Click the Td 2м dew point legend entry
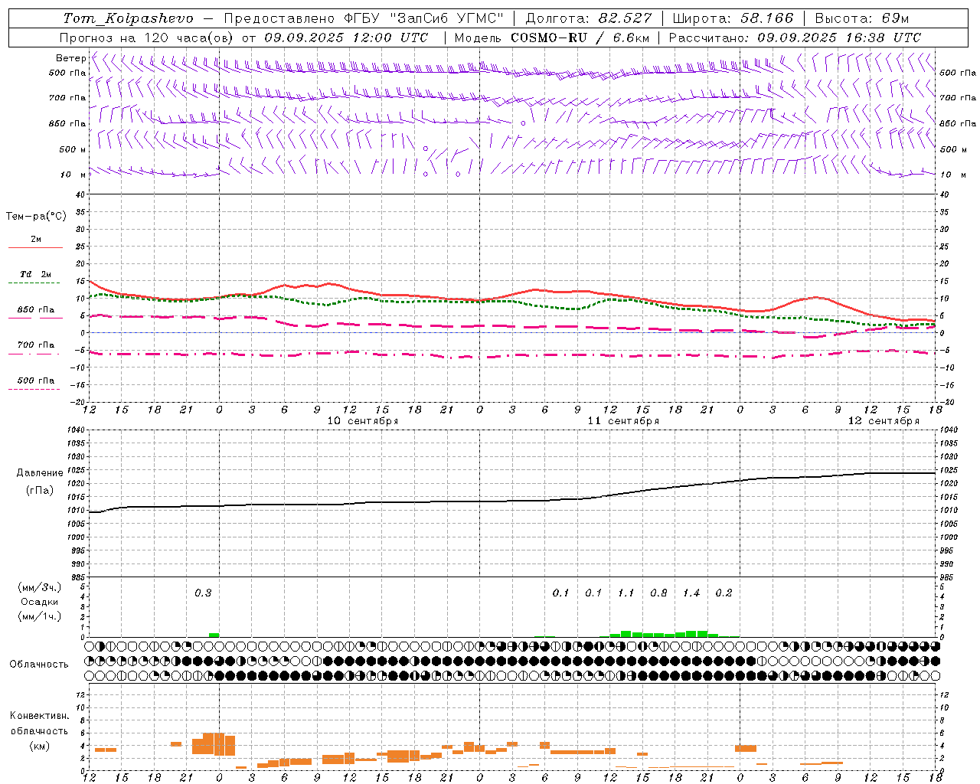This screenshot has width=980, height=784. point(35,274)
